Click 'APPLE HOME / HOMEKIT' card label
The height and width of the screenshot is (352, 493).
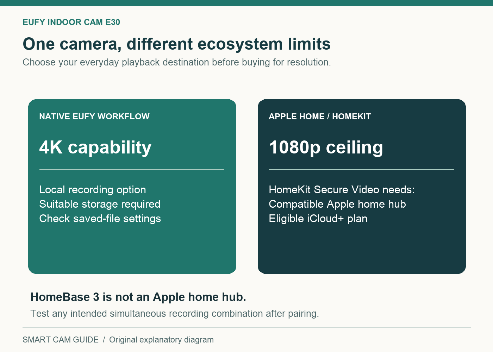(320, 117)
